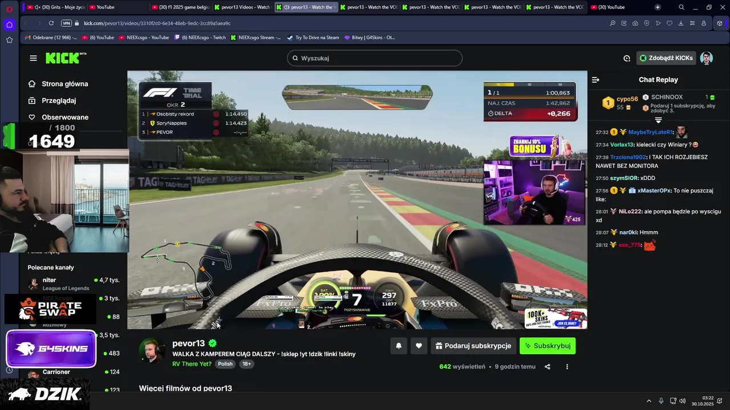Screen dimensions: 730x410
Task: Switch to pevor13 Videos tab
Action: 242,7
